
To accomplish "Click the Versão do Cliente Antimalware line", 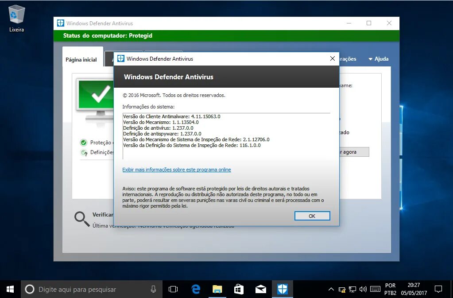I will pyautogui.click(x=172, y=116).
